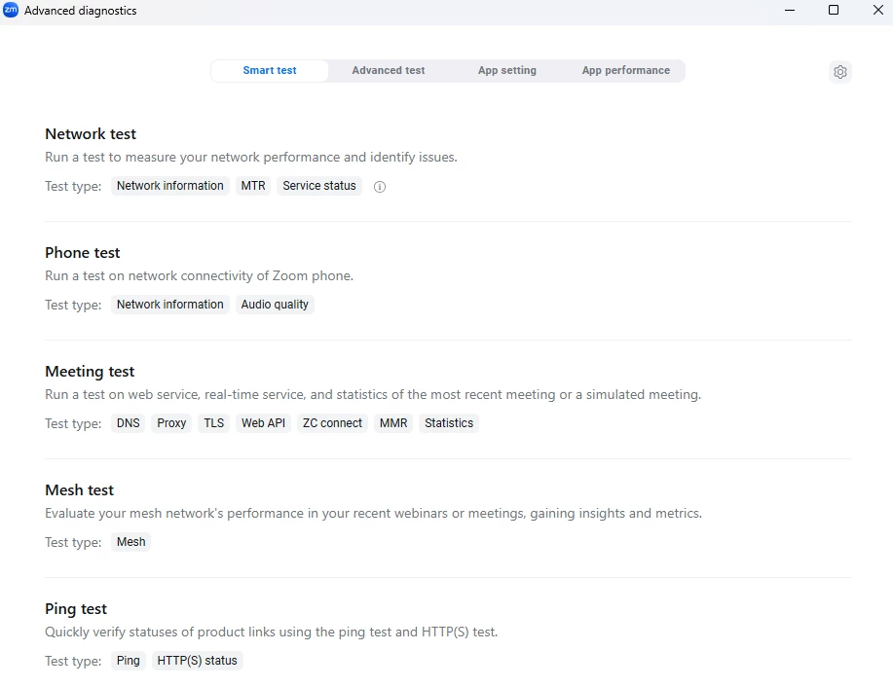Click the Mesh test type tag
This screenshot has height=687, width=893.
click(x=131, y=542)
